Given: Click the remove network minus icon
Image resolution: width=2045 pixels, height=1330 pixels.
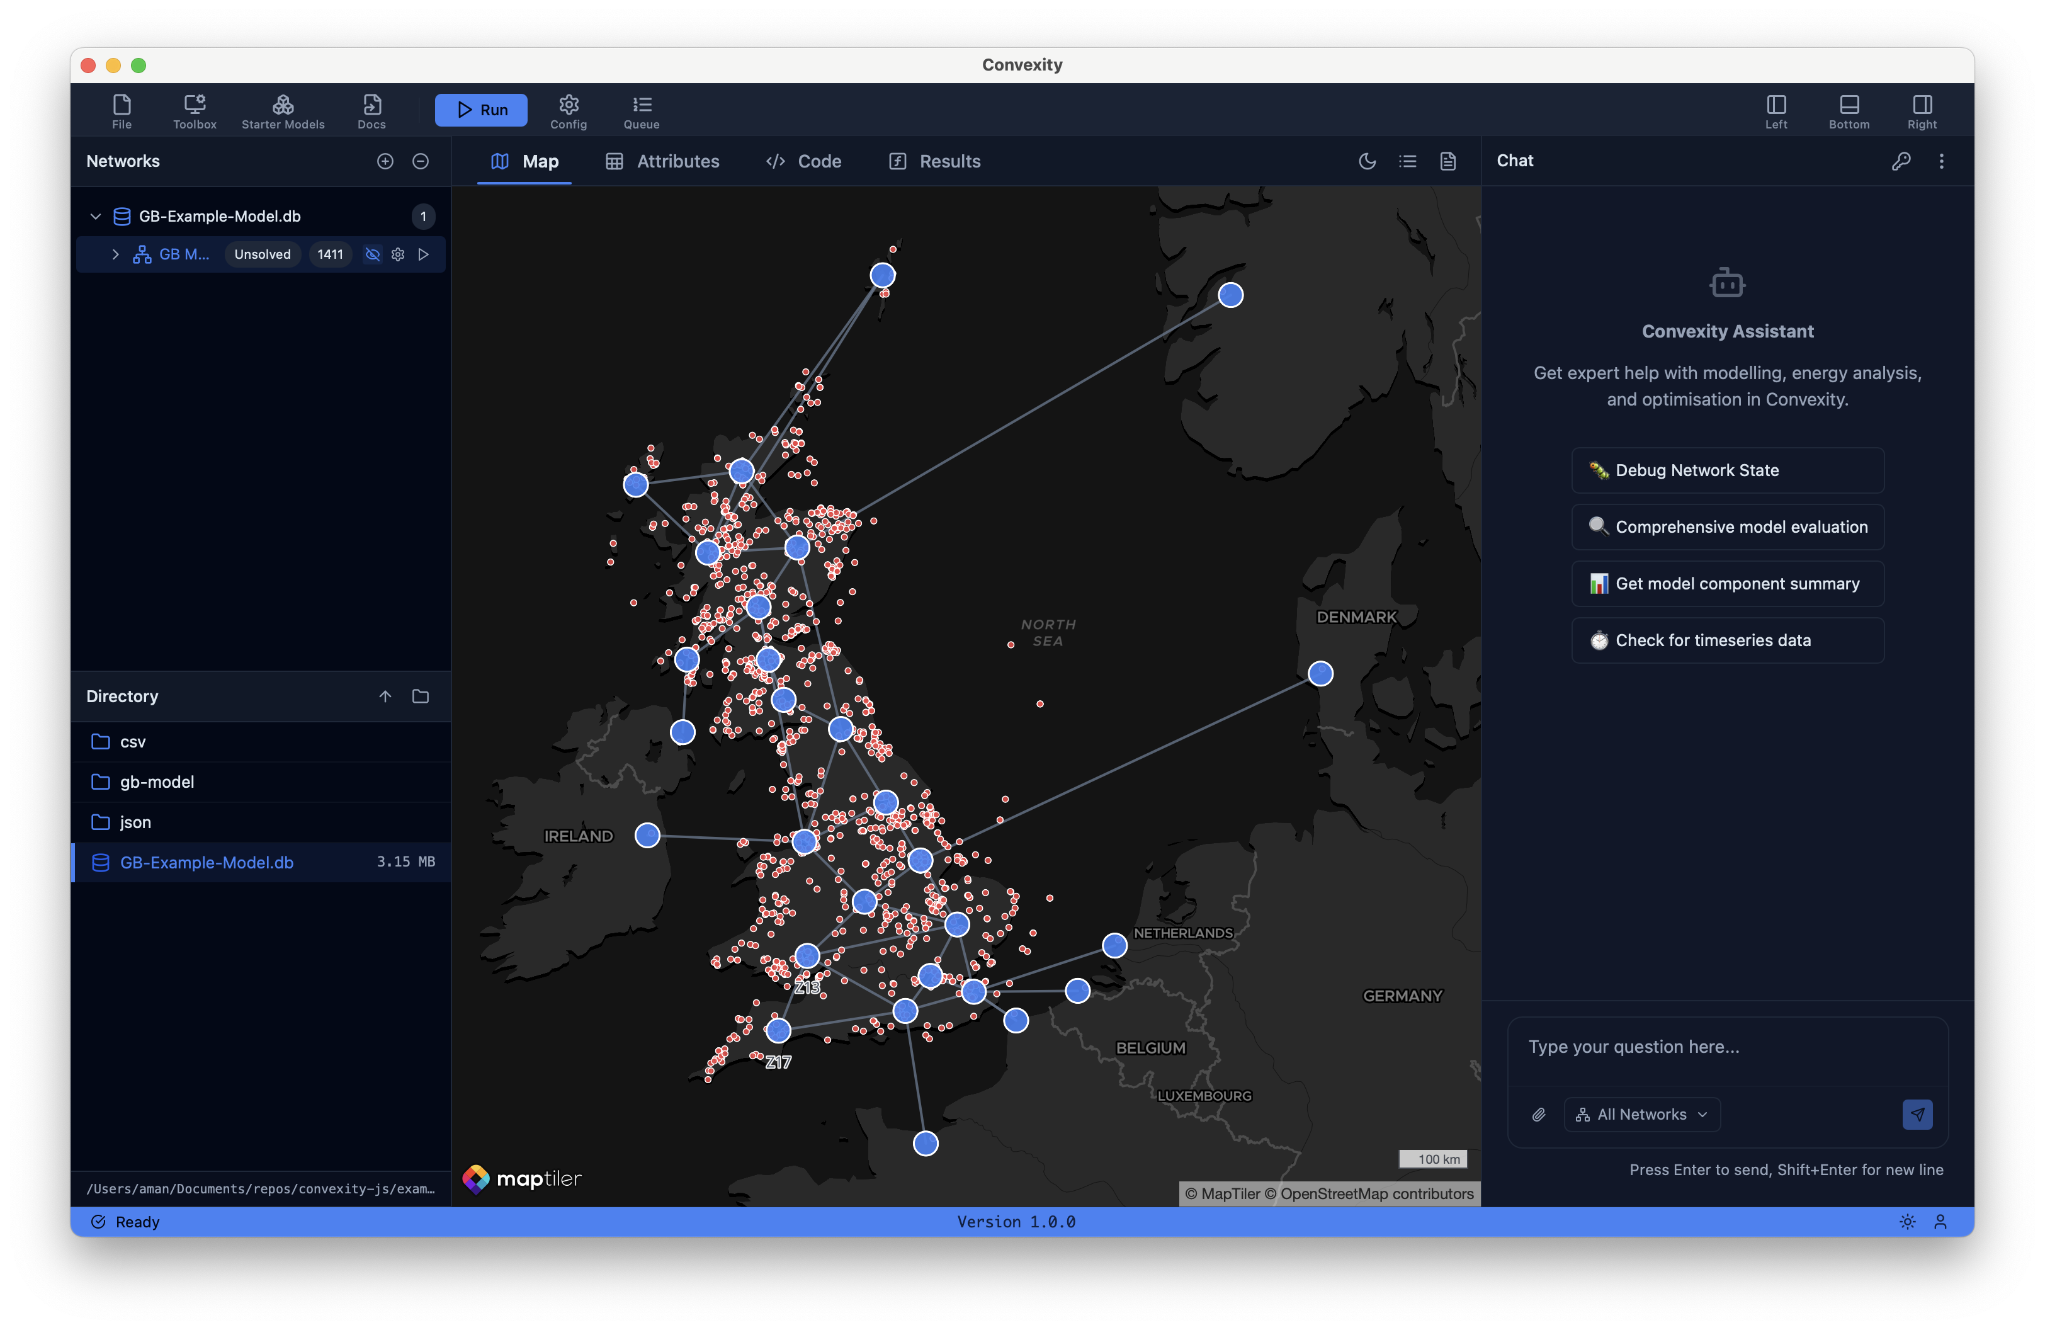Looking at the screenshot, I should (x=420, y=161).
